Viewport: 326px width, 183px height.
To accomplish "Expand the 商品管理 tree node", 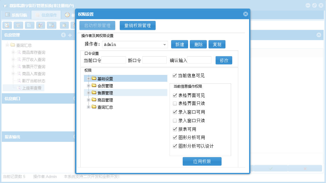I will tap(88, 100).
